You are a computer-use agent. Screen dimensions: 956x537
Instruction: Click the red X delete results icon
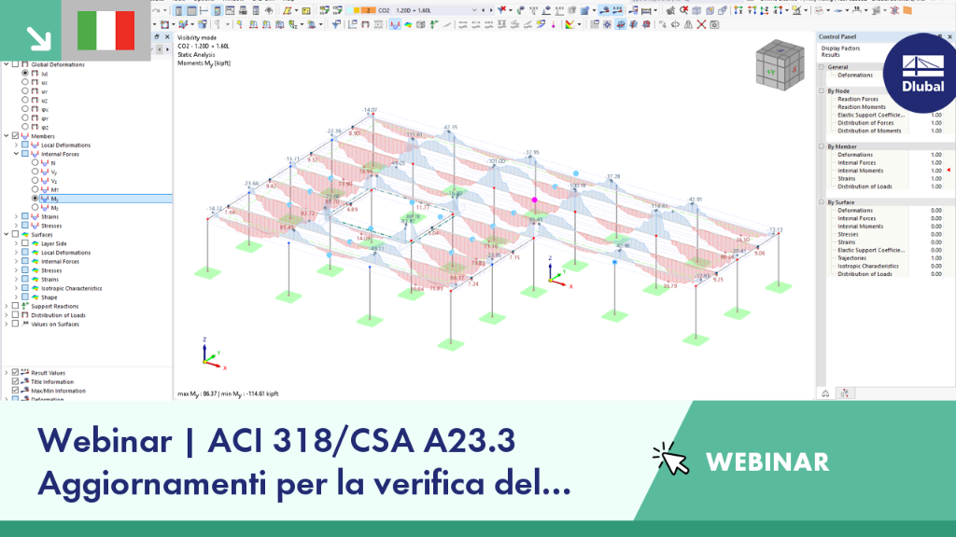701,24
